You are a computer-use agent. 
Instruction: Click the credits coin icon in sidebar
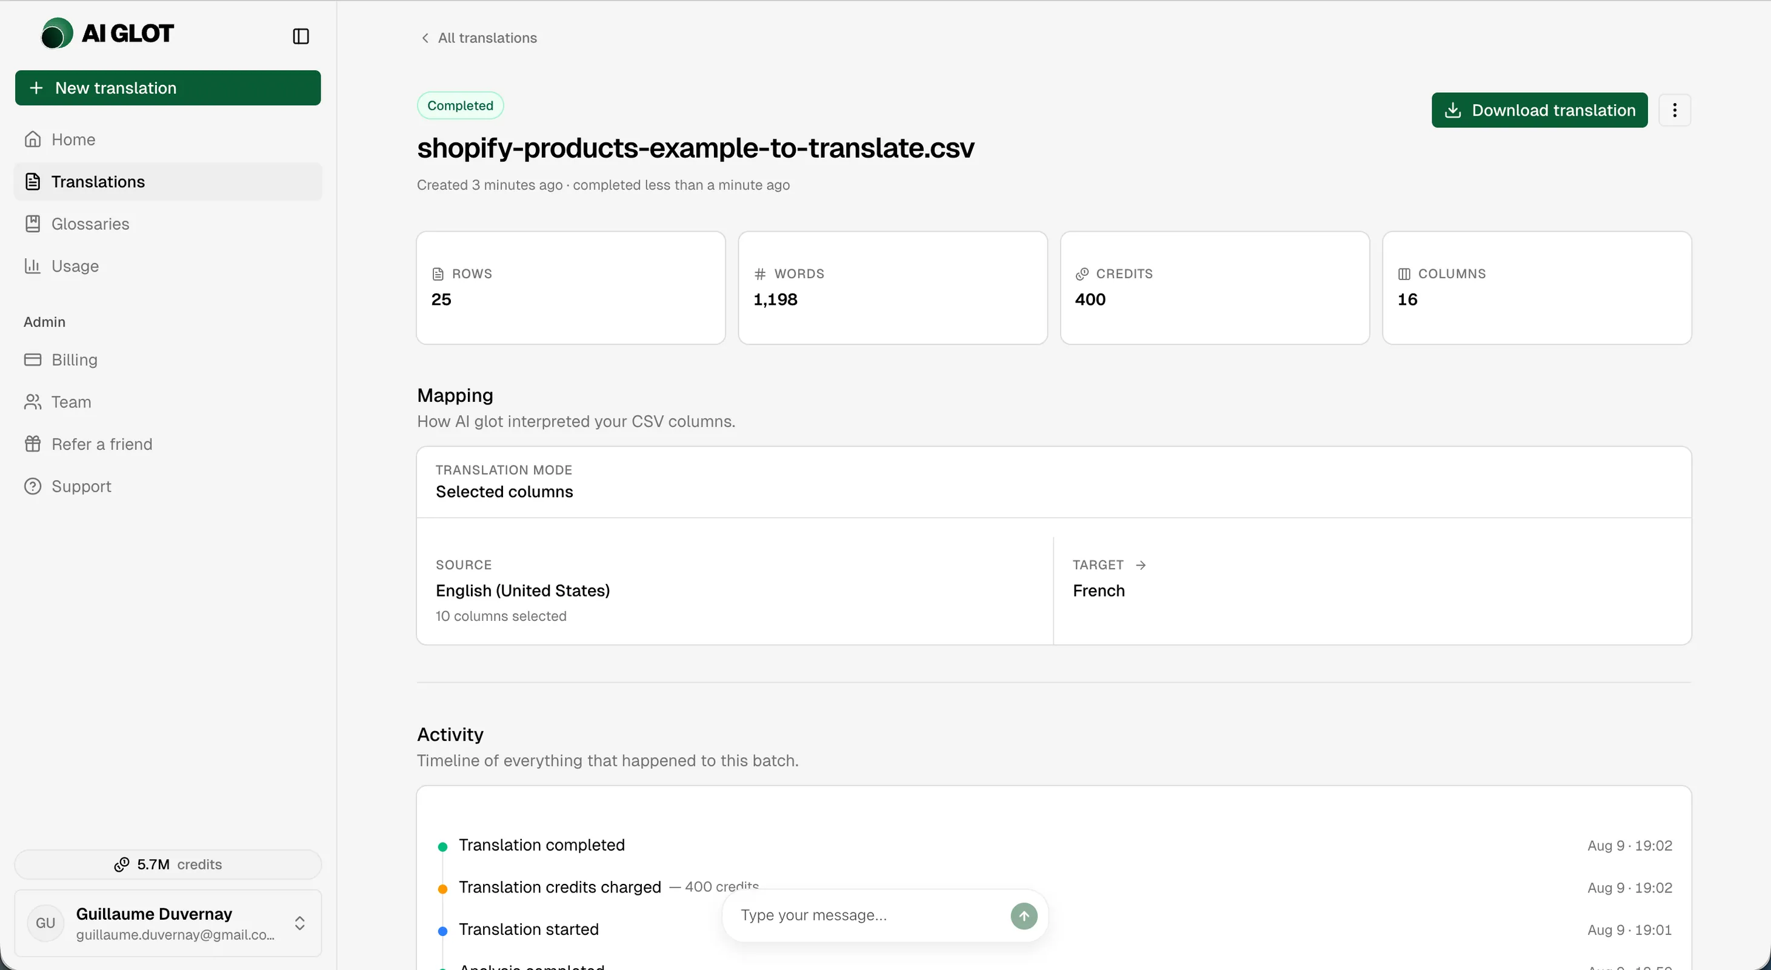point(122,864)
